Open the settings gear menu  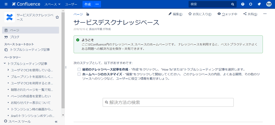(251, 4)
